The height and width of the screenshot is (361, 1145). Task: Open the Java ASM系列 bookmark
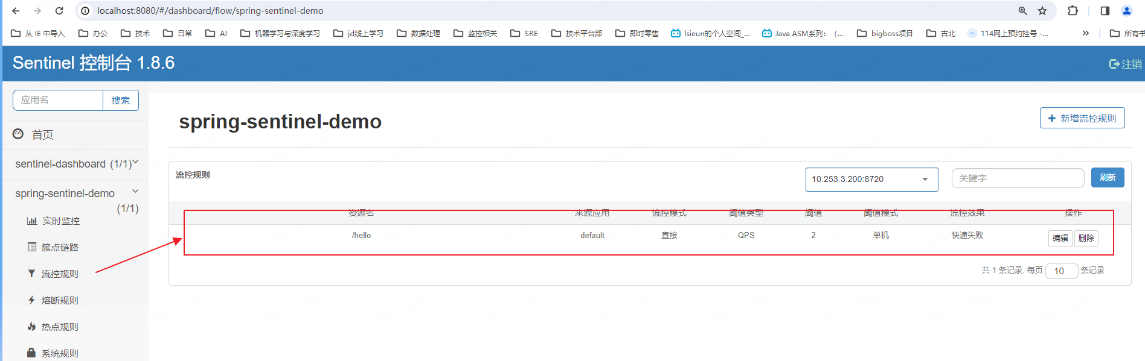(803, 33)
